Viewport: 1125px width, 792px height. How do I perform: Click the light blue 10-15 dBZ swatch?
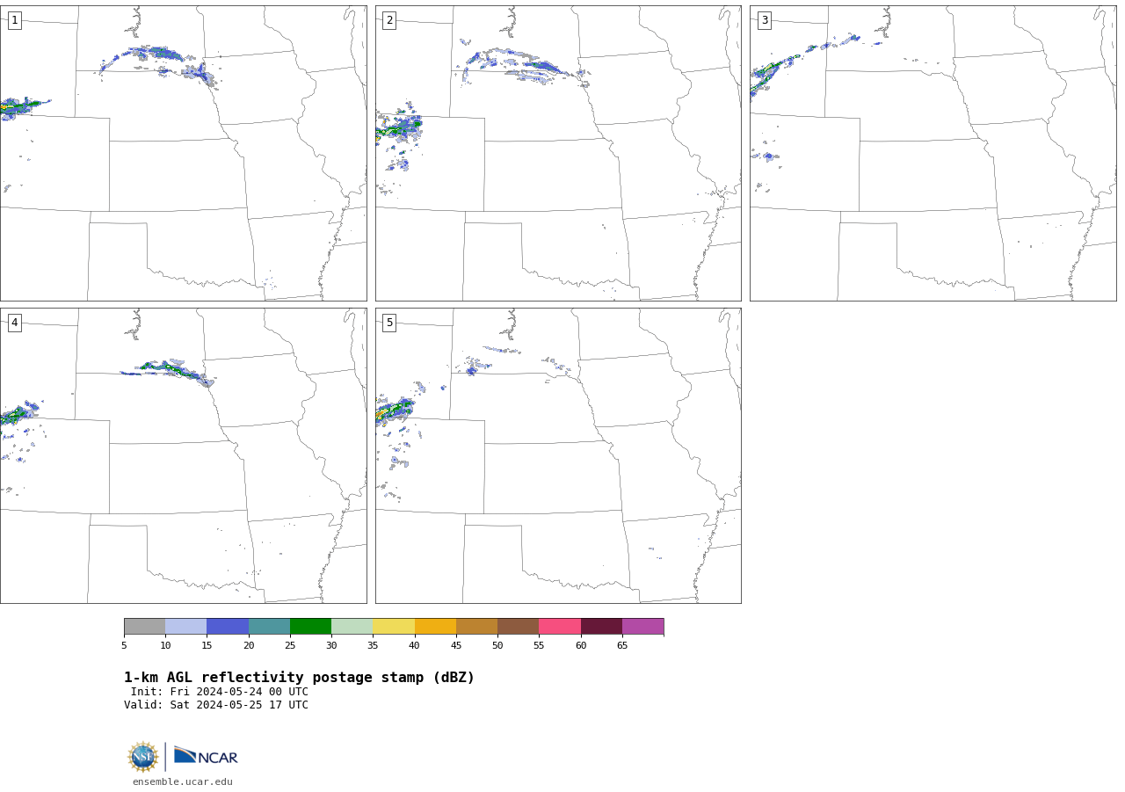186,626
